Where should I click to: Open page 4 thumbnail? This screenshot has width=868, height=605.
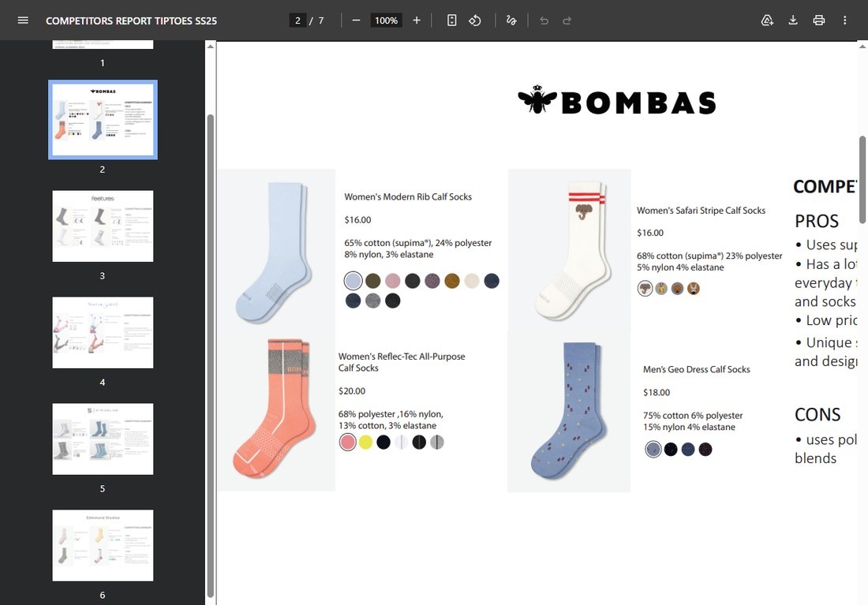pos(103,332)
